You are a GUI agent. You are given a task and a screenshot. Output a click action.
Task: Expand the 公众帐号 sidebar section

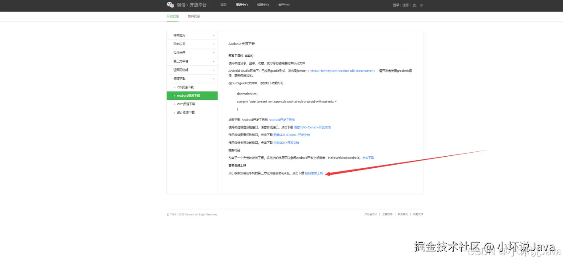pos(192,52)
